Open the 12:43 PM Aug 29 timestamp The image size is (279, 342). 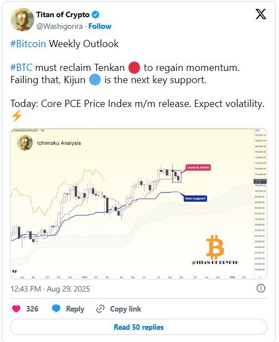coord(50,289)
